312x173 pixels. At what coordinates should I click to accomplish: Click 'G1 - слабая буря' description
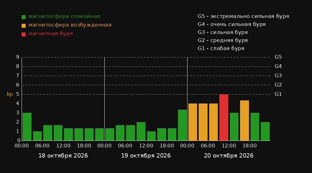click(221, 49)
